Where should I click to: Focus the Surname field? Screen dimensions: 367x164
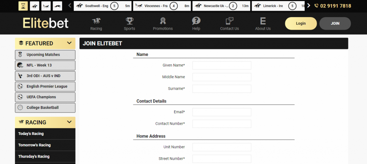(x=221, y=89)
